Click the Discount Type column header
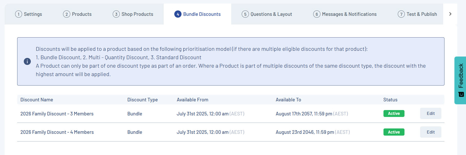This screenshot has width=466, height=155. click(143, 100)
